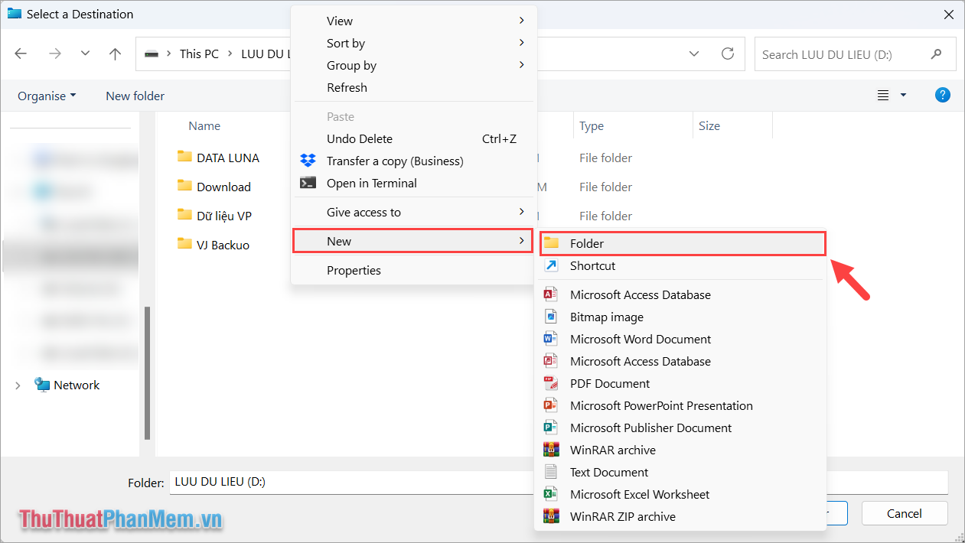The image size is (965, 543).
Task: Create a new Folder from submenu
Action: (x=683, y=243)
